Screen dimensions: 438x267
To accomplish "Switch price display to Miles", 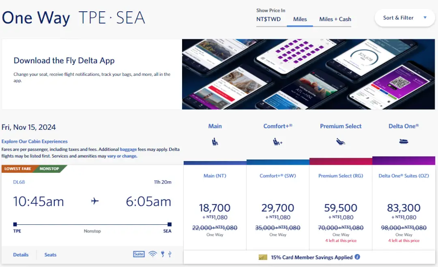I will click(x=300, y=19).
